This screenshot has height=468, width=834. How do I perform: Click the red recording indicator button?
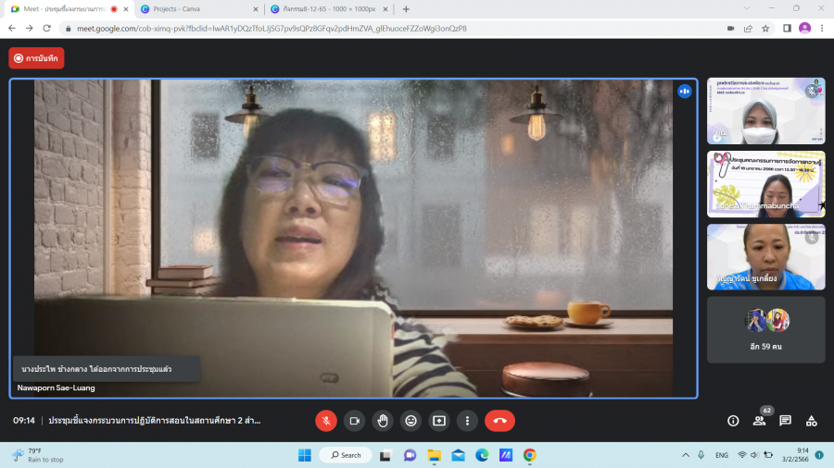pos(37,58)
